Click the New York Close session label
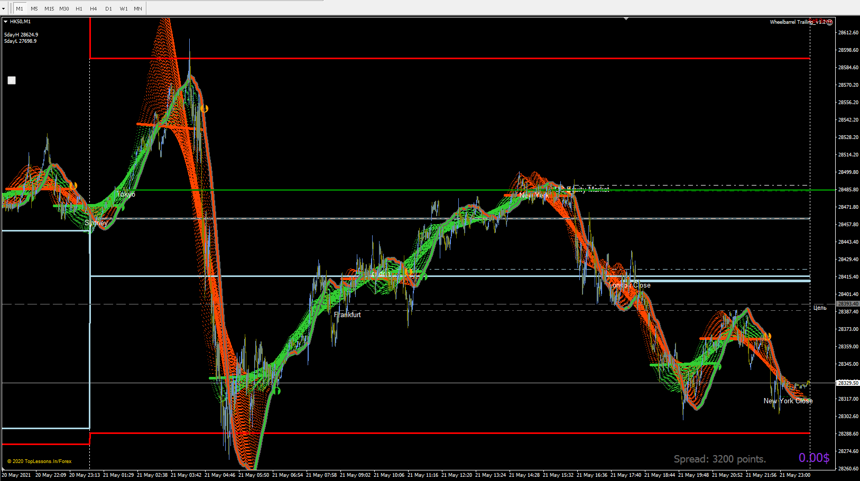 (788, 401)
